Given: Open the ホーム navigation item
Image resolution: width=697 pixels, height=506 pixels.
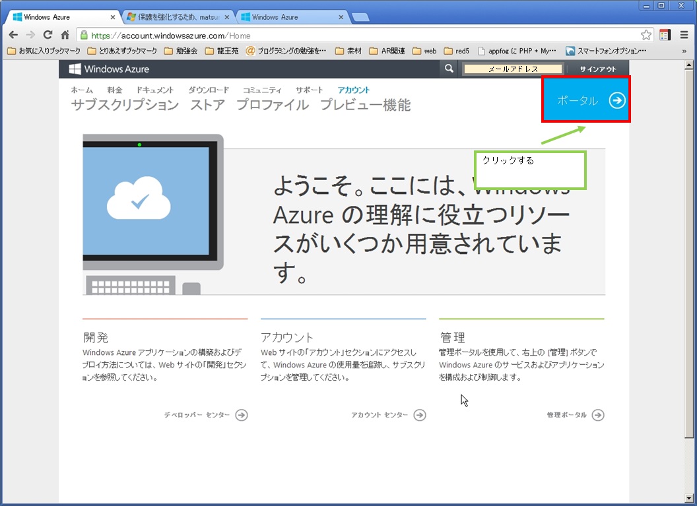Looking at the screenshot, I should click(x=82, y=90).
